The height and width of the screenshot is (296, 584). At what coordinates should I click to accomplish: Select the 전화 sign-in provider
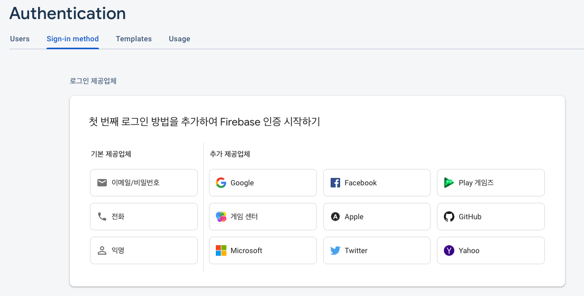tap(144, 217)
